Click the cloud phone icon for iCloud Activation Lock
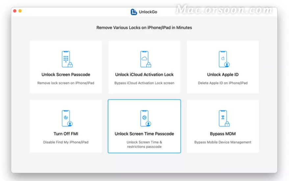 (x=145, y=59)
